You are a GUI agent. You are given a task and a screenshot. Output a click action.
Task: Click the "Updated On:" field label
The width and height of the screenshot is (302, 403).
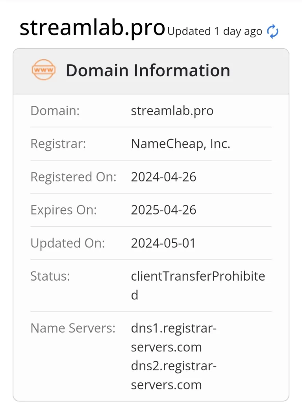click(68, 243)
